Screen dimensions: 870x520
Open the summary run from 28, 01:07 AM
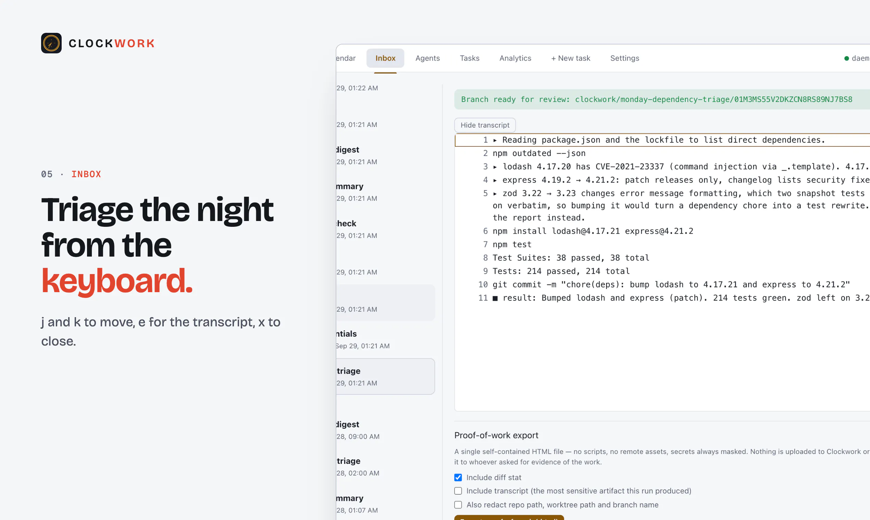[385, 504]
